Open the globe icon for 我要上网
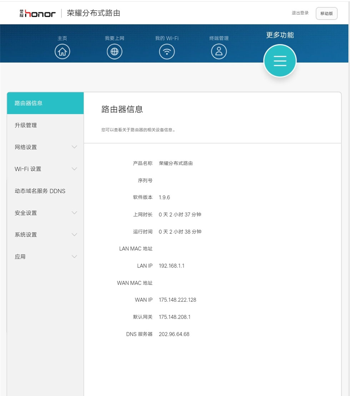 pos(114,52)
